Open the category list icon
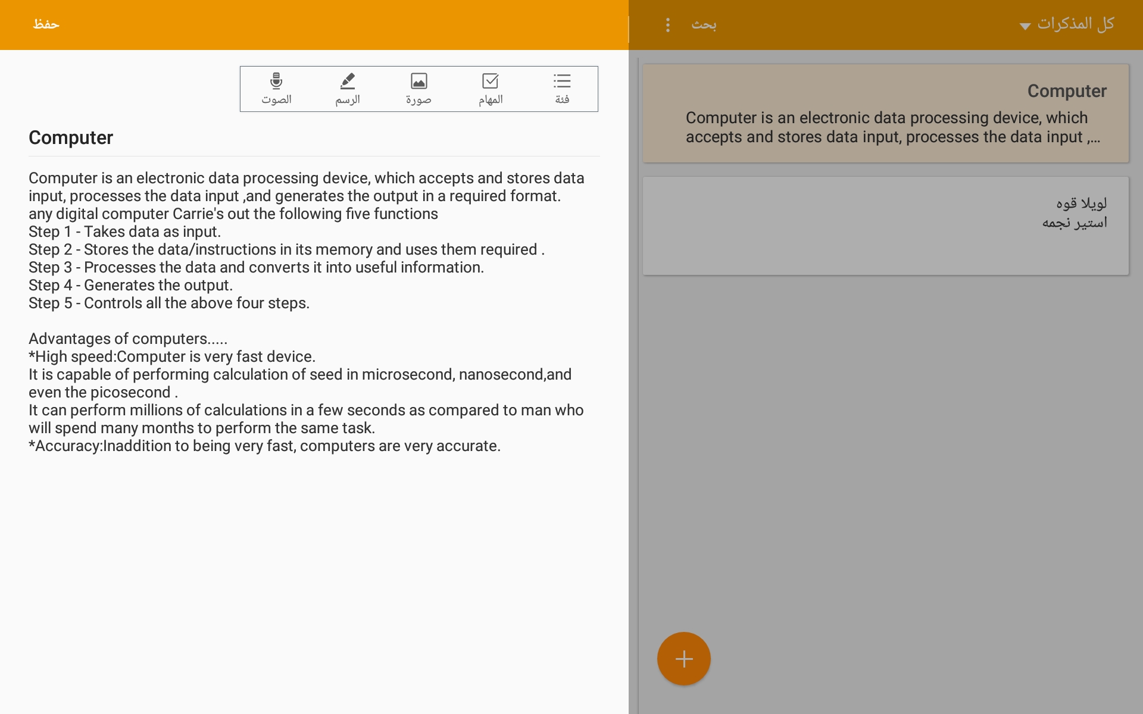 point(562,81)
